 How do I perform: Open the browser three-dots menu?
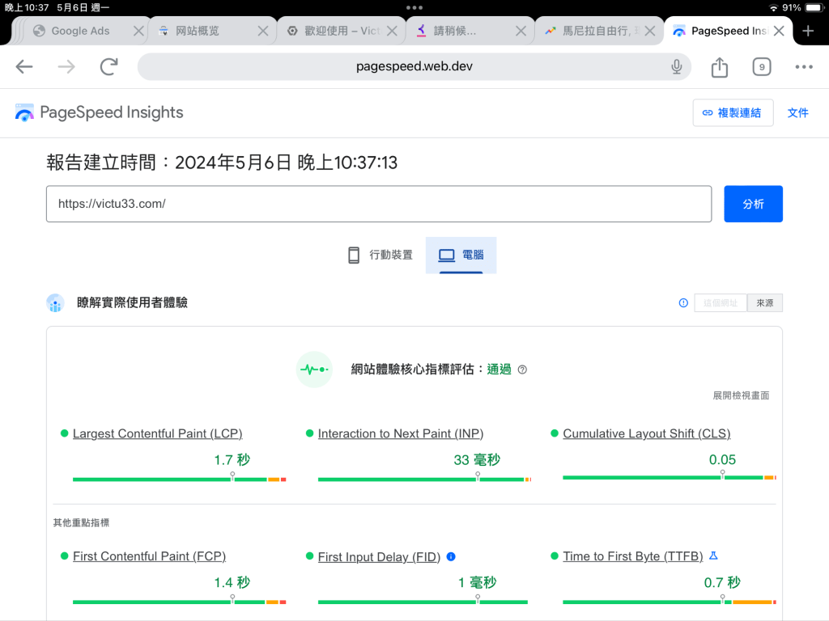coord(803,67)
